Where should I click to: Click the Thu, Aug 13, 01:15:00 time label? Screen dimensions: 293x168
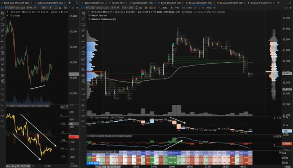tap(108, 166)
